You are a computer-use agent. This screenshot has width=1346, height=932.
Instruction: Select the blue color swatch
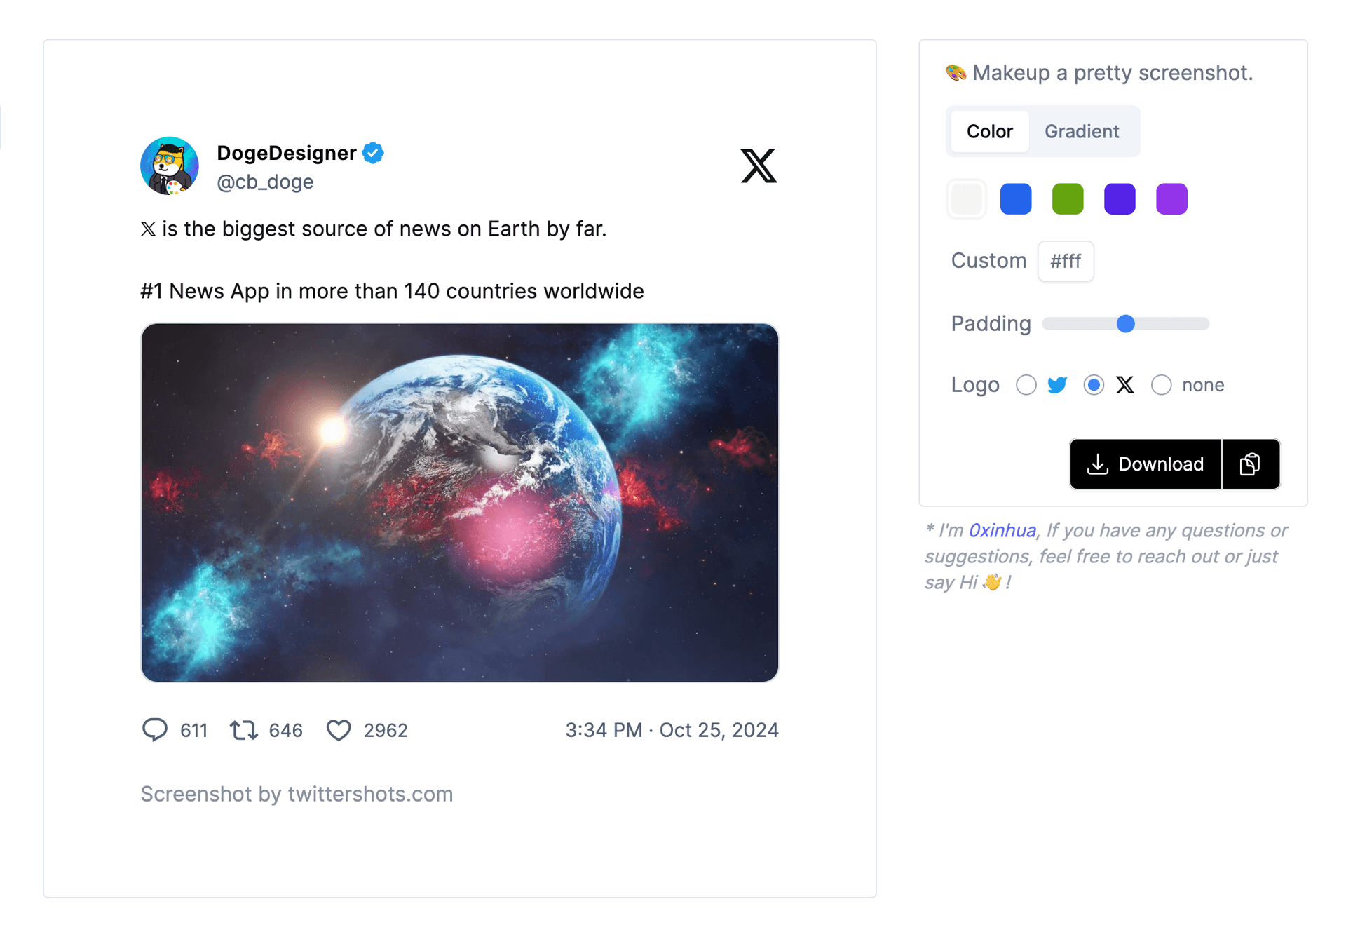point(1016,199)
